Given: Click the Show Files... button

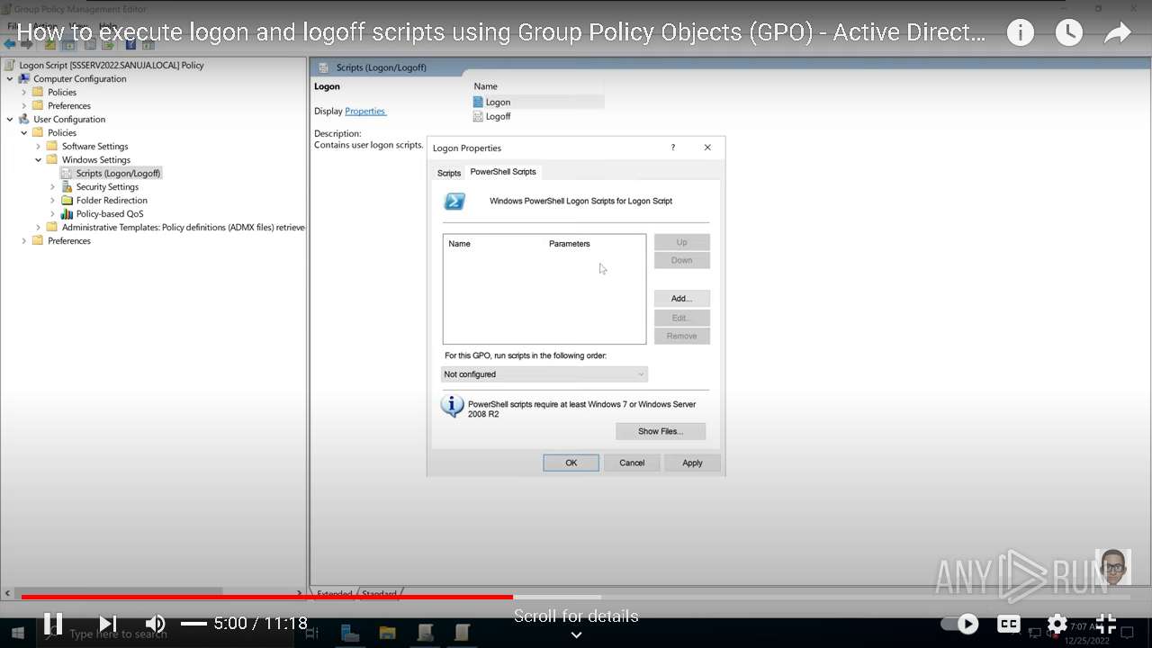Looking at the screenshot, I should (x=661, y=431).
